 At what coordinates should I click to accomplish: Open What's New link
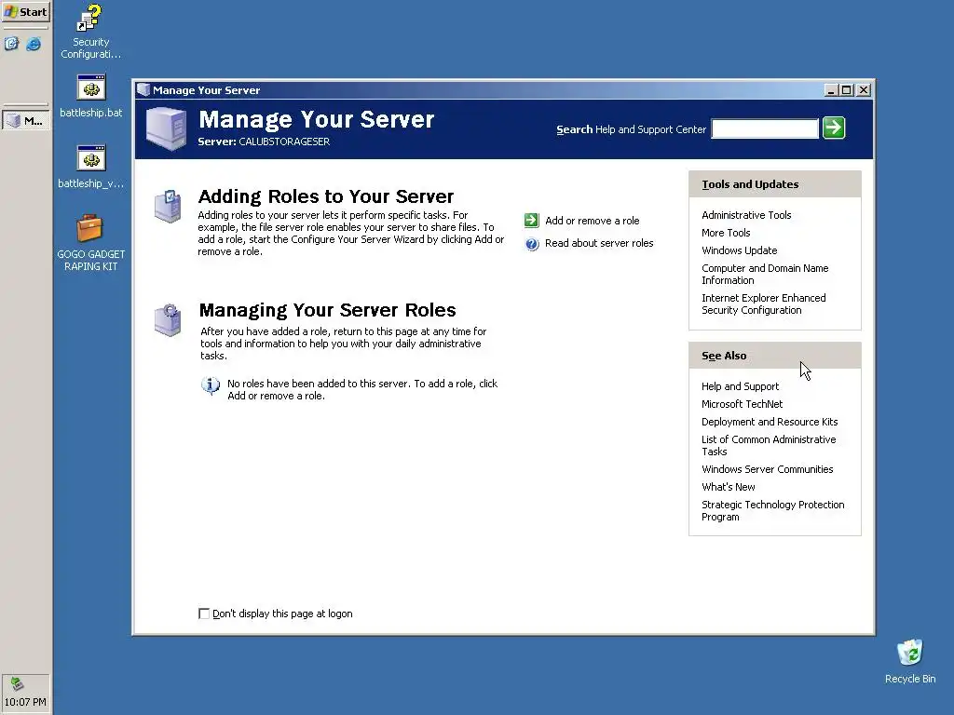pos(729,487)
